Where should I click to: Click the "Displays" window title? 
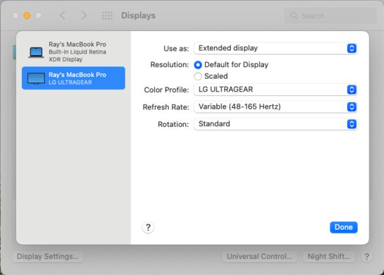[x=138, y=16]
